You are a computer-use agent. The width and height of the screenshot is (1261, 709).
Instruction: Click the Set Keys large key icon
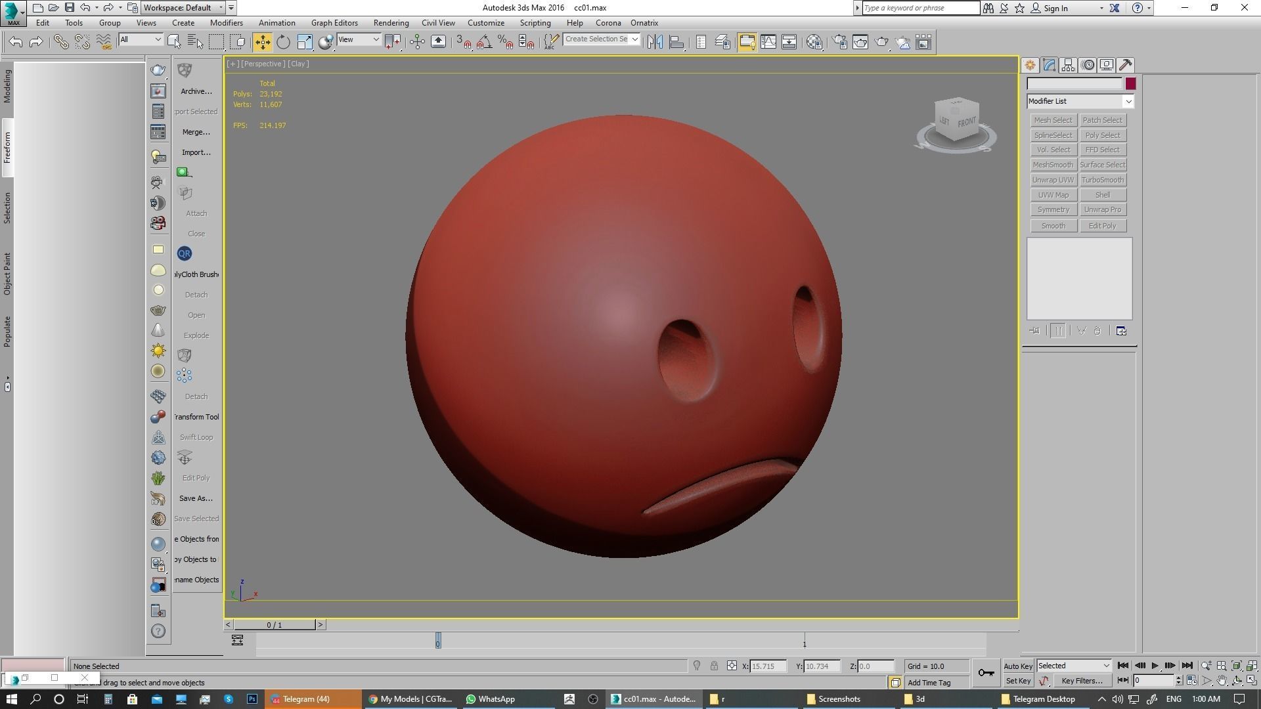[986, 673]
